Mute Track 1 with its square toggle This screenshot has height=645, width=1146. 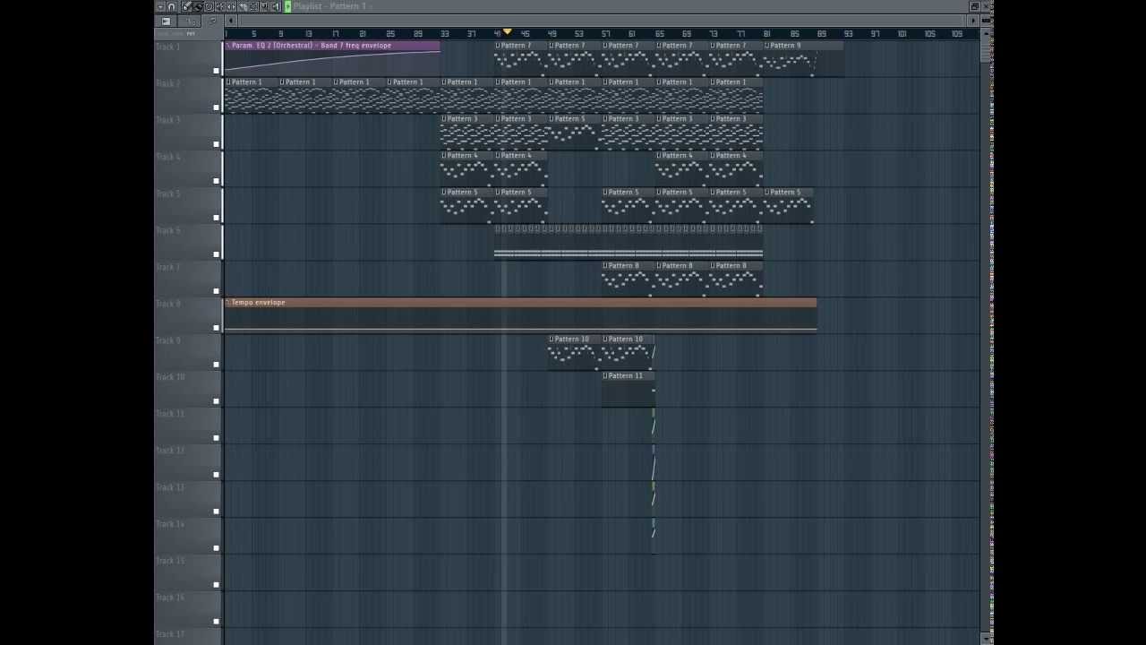coord(216,71)
